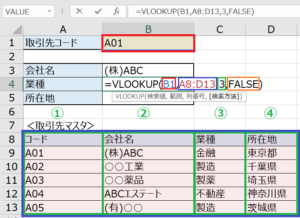Viewport: 300px width, 218px height.
Task: Select row 7 header
Action: [12, 125]
